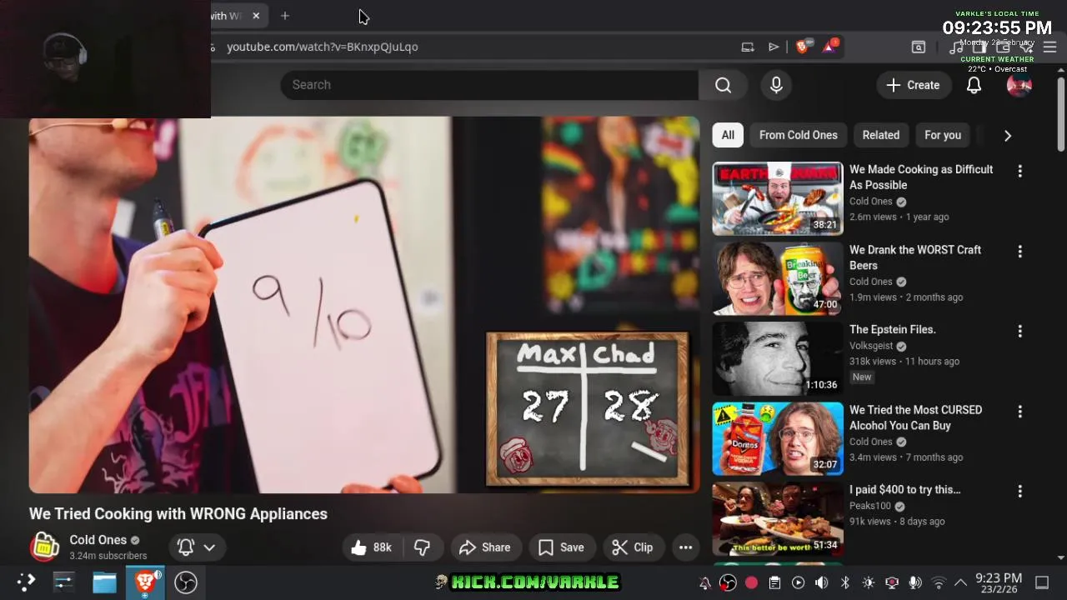
Task: Open the browser tab search icon
Action: (918, 47)
